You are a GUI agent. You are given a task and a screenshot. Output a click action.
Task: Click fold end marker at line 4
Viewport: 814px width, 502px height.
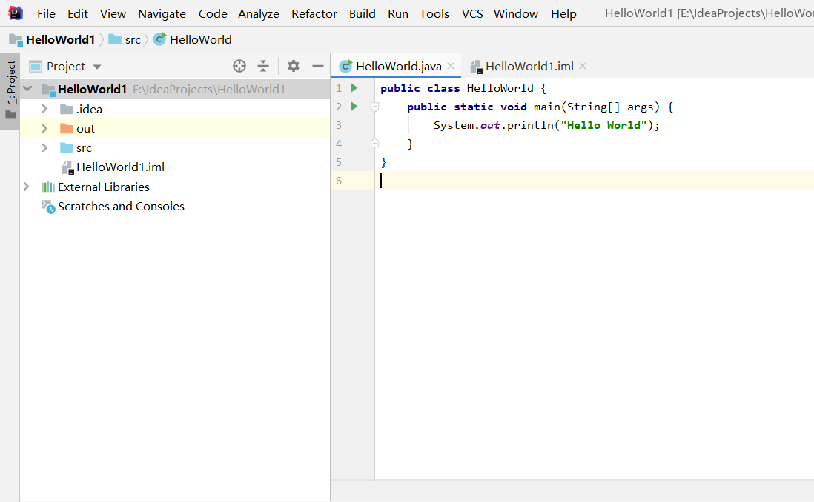(x=375, y=143)
